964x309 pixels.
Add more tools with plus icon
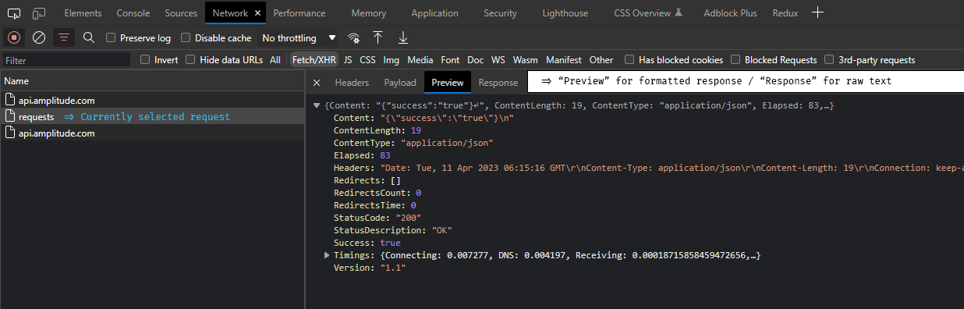[x=817, y=12]
